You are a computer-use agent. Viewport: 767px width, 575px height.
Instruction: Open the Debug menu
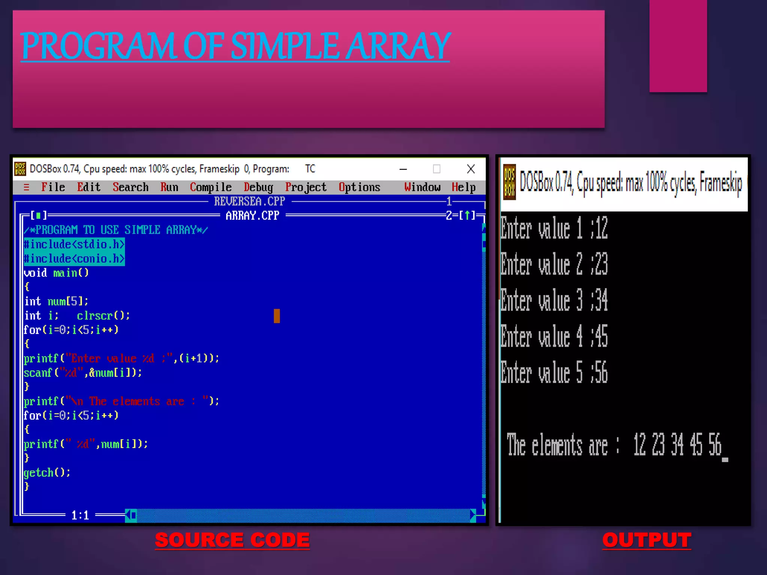point(258,187)
